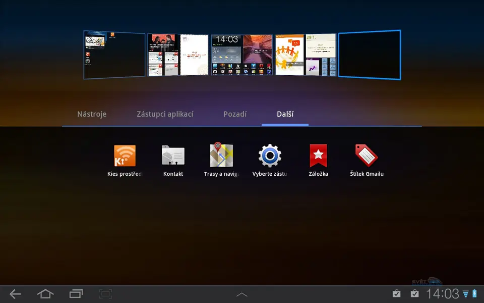Select the Další tab

point(285,114)
